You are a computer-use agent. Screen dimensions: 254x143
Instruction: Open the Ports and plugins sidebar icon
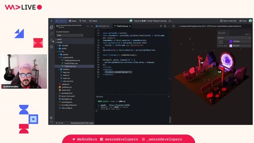click(52, 41)
